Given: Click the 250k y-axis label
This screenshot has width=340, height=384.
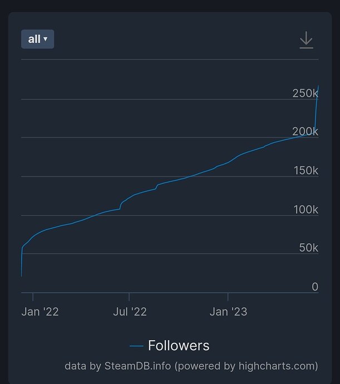Looking at the screenshot, I should [x=305, y=93].
